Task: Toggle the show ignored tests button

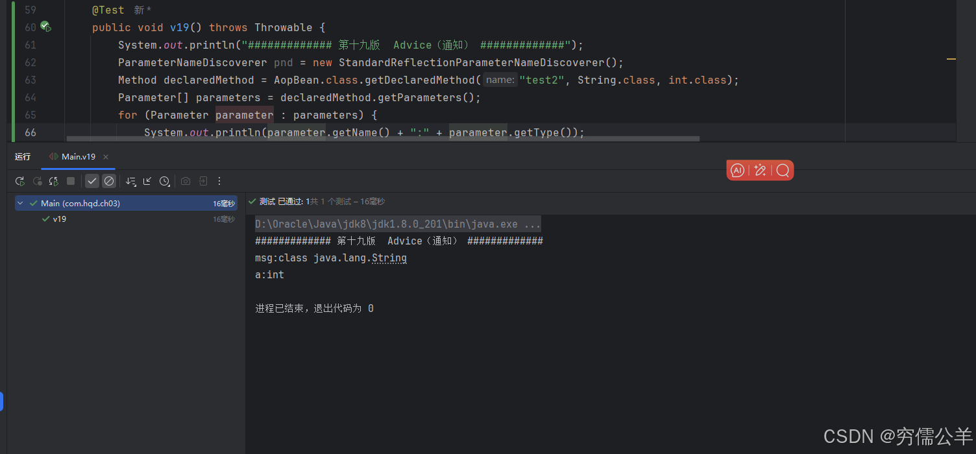Action: click(x=109, y=181)
